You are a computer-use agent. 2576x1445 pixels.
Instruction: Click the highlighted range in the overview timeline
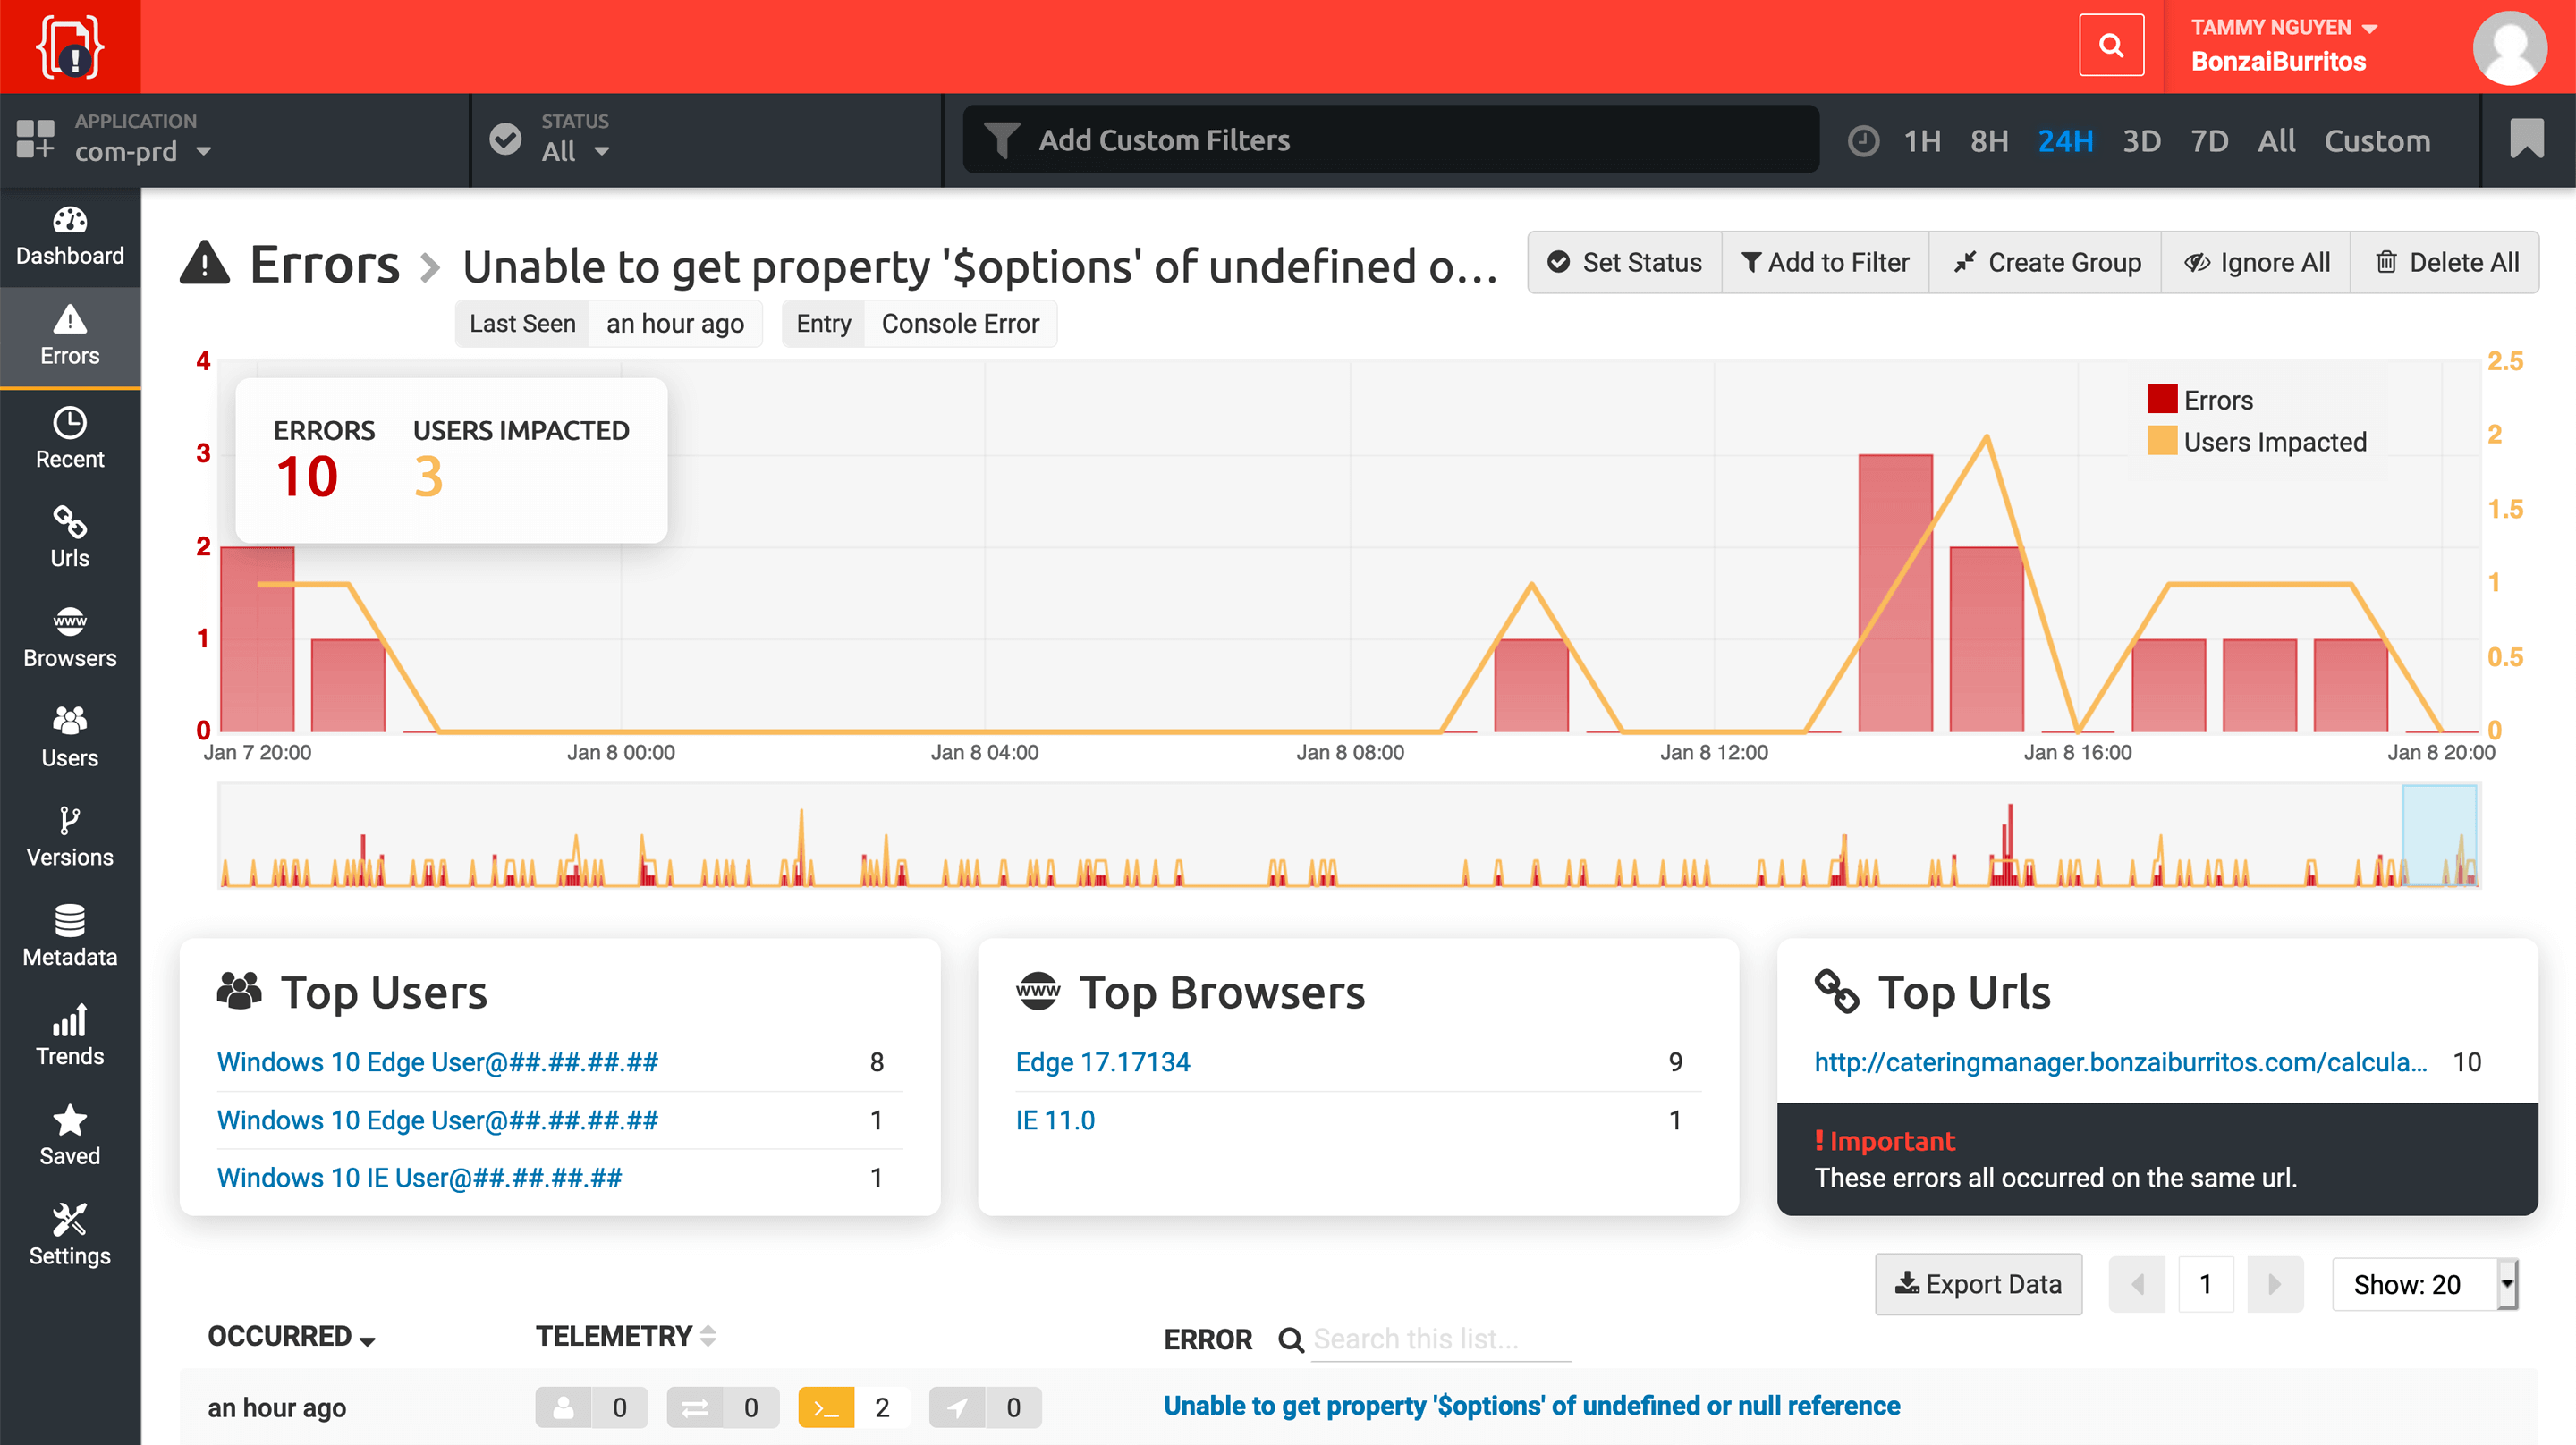2438,835
